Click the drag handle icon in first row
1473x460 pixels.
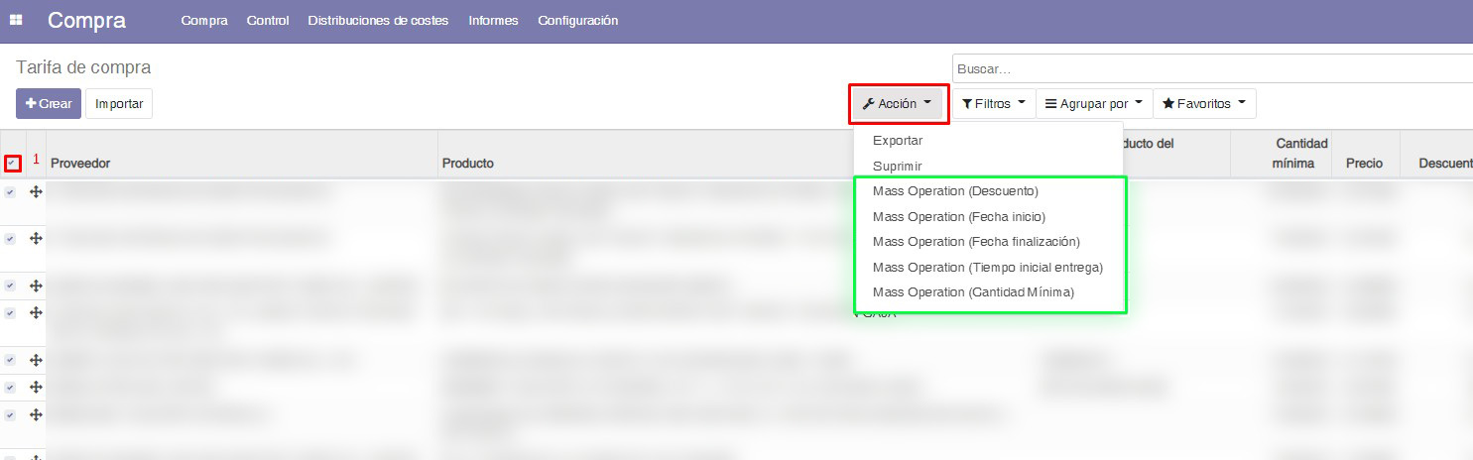(x=36, y=192)
